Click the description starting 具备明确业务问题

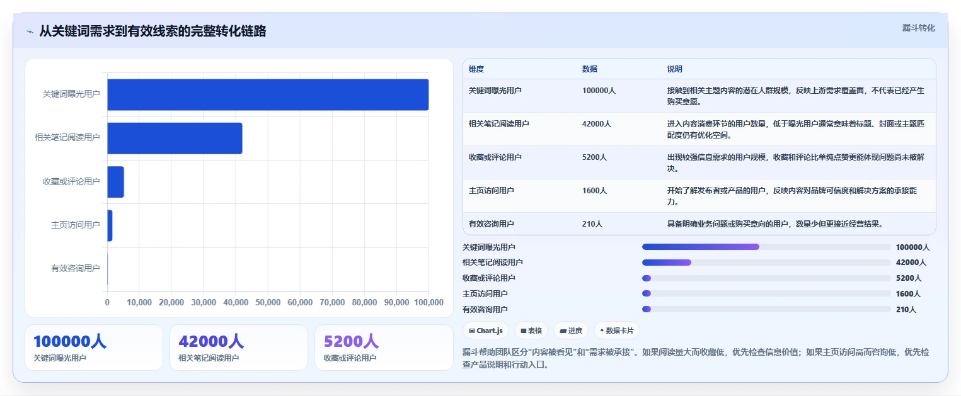[774, 223]
